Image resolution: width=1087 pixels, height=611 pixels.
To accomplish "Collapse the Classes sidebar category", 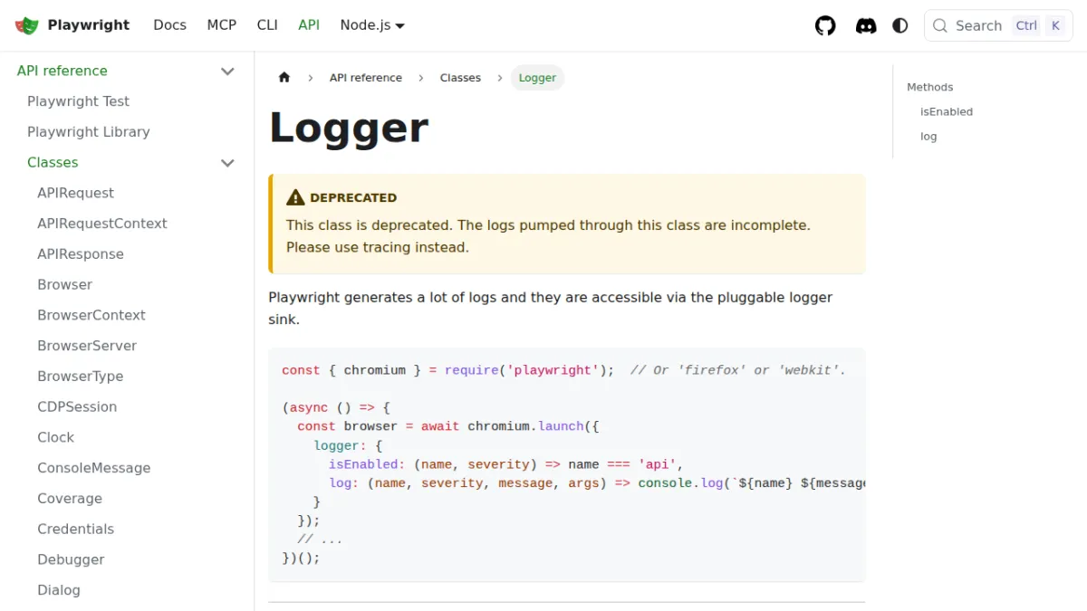I will point(227,163).
